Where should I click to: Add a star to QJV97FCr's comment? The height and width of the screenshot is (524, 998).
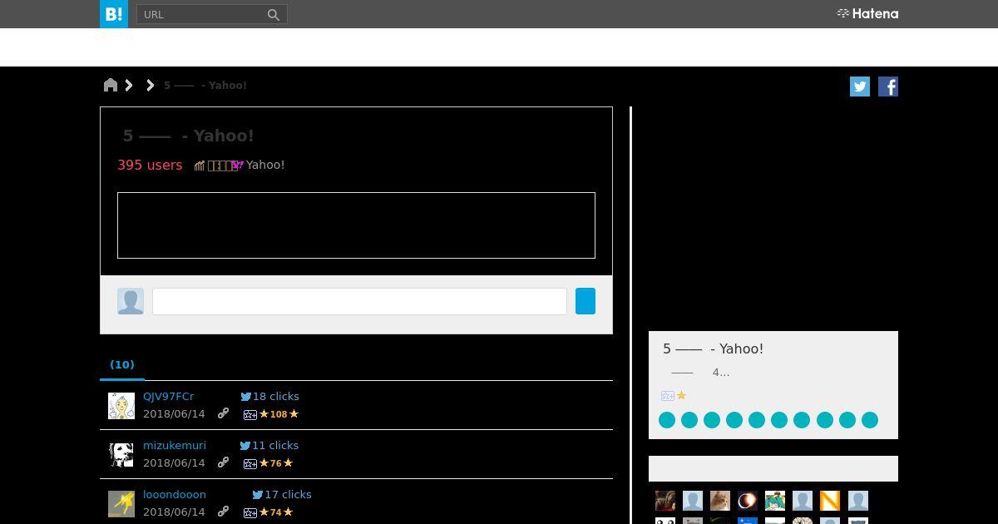[x=249, y=414]
